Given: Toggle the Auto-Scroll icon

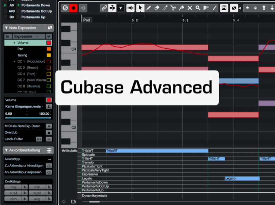Looking at the screenshot, I should point(112,8).
